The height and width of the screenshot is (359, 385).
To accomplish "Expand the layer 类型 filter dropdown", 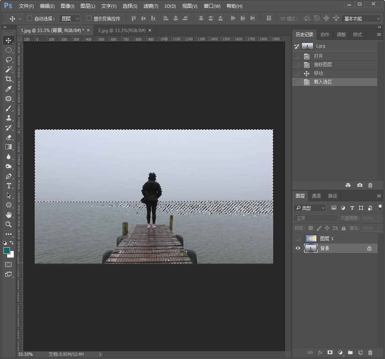I will [310, 208].
